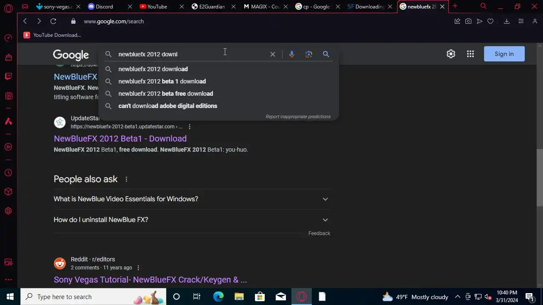This screenshot has width=543, height=305.
Task: Open the Twitch sidebar panel
Action: 8,76
